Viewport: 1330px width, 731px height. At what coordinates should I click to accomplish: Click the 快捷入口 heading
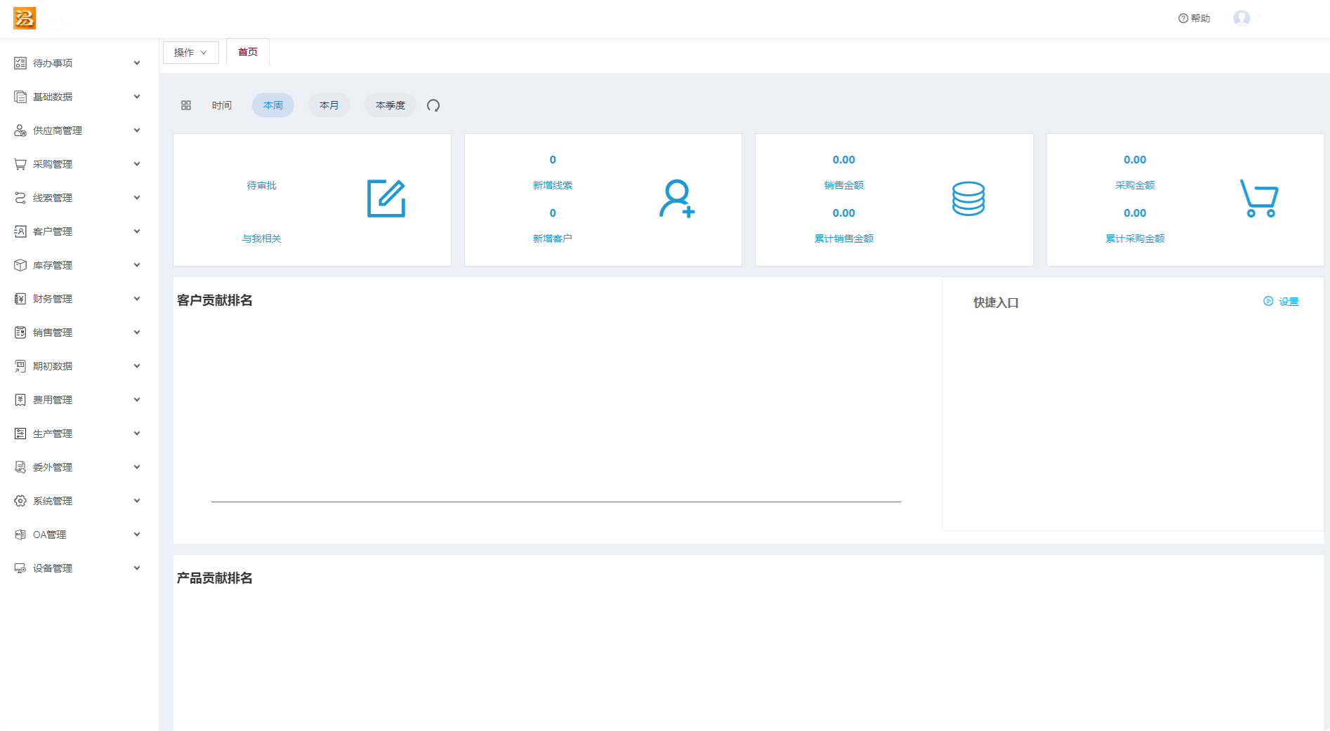996,302
